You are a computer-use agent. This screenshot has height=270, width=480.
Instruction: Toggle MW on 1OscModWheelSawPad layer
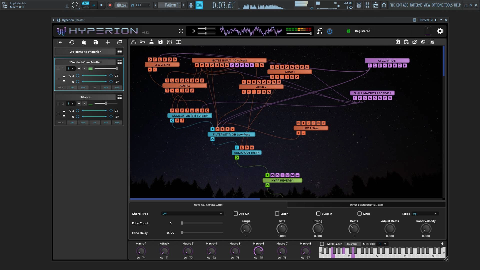pos(83,87)
